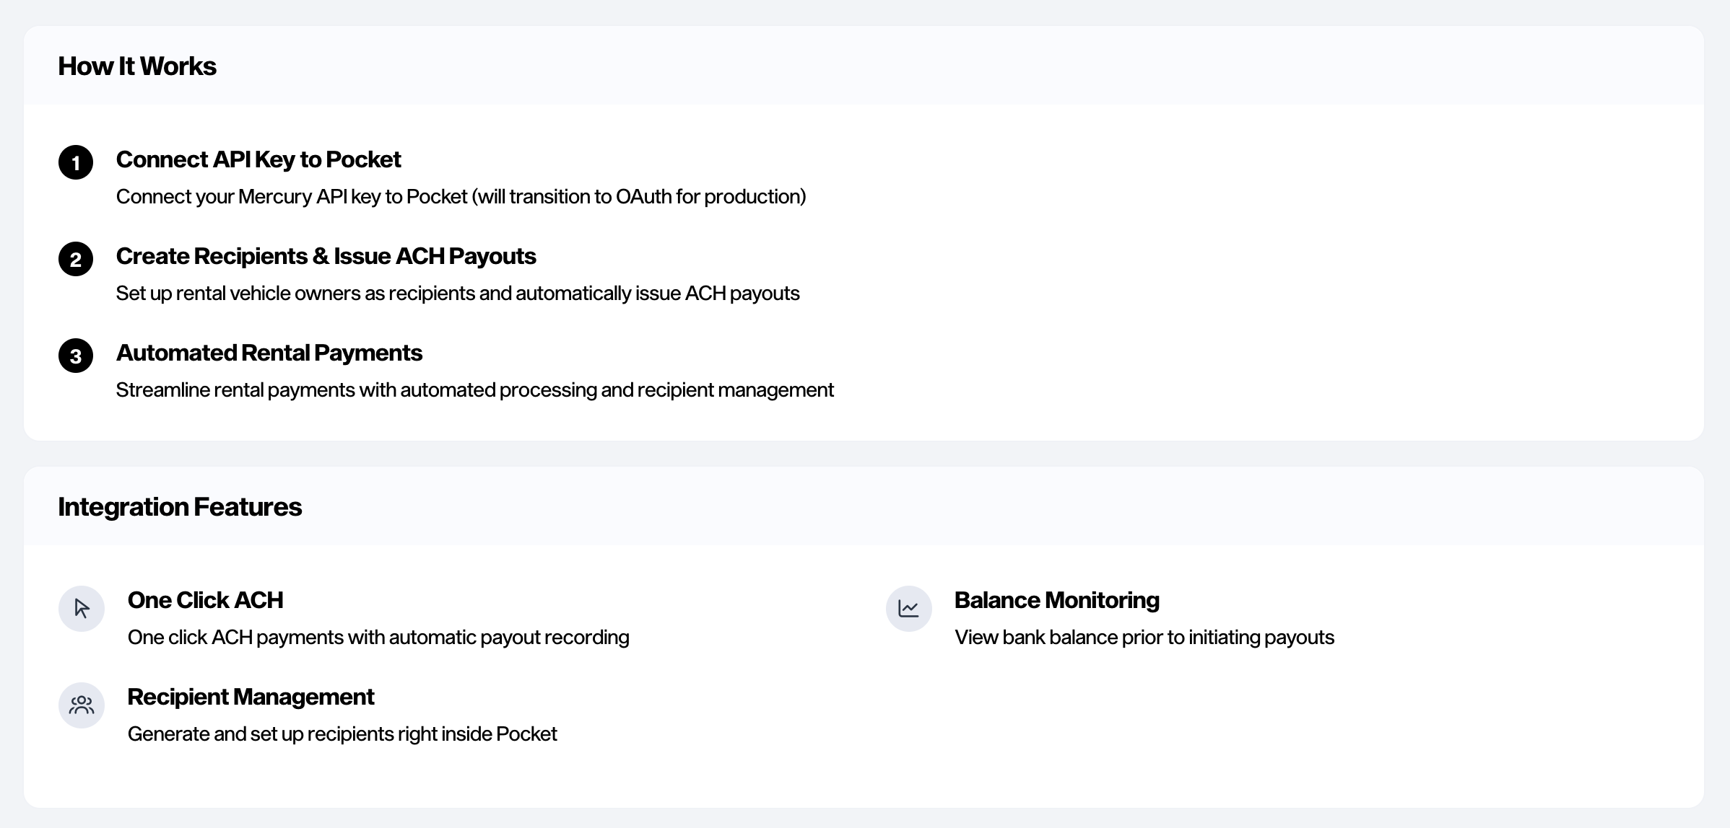Click the Recipient Management feature title
The width and height of the screenshot is (1730, 828).
click(251, 697)
